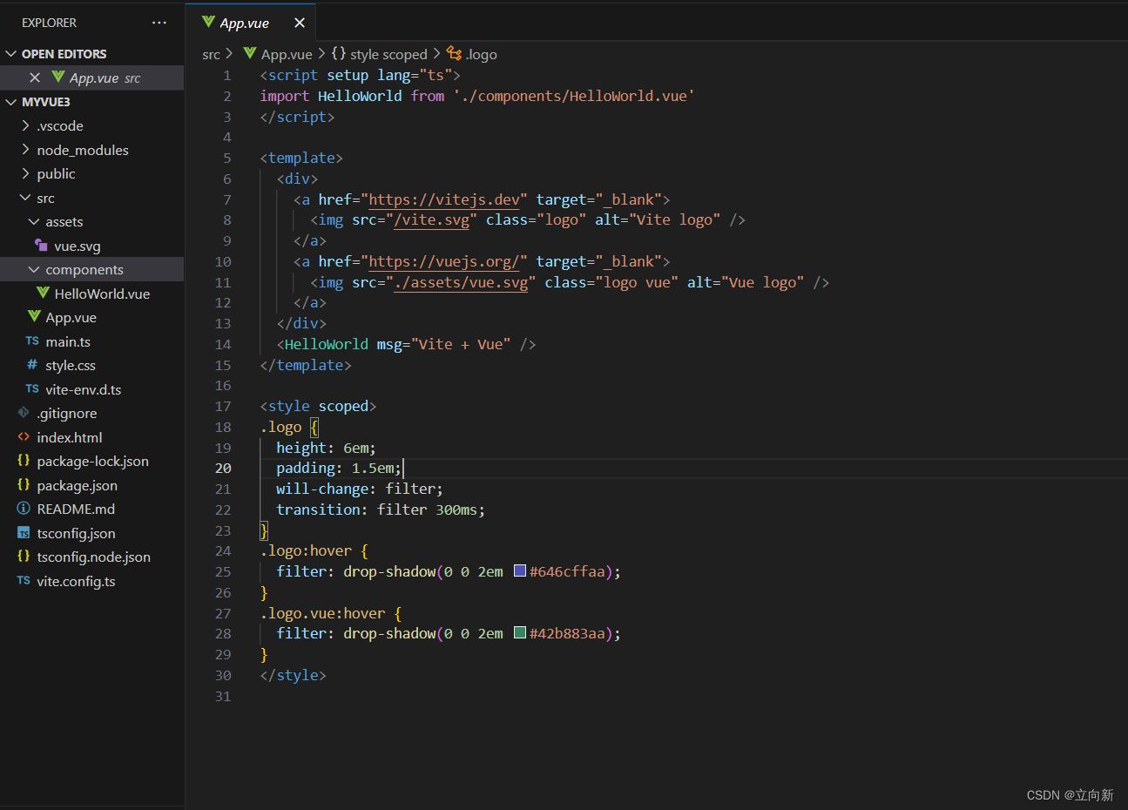Click the info icon of README.md
This screenshot has height=810, width=1128.
click(24, 509)
